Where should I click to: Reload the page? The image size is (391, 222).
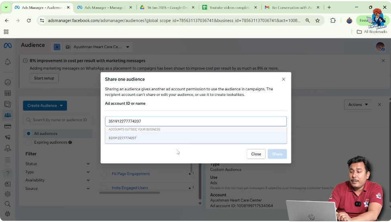point(29,21)
